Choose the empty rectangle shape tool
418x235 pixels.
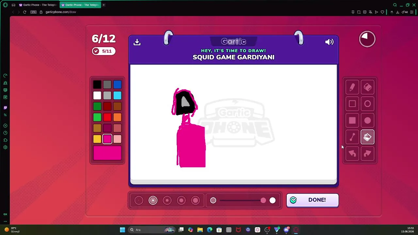coord(352,104)
